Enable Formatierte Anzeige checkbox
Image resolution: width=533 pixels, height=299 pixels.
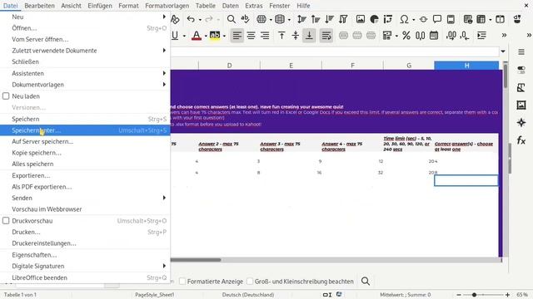pos(182,282)
